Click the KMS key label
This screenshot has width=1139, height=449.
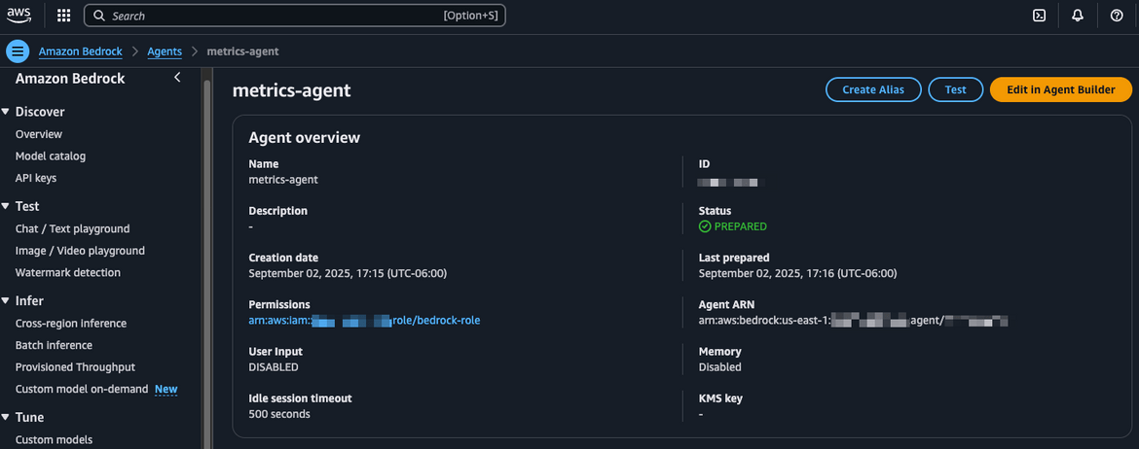point(720,398)
